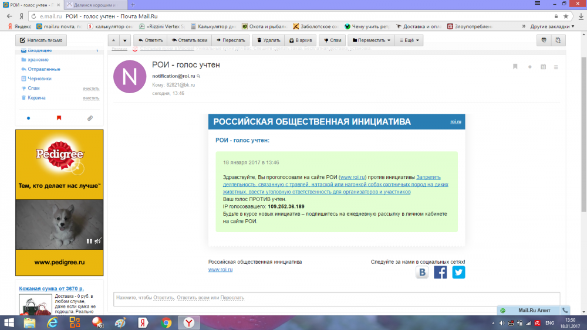Screen dimensions: 587x330
Task: Open the Отправленные folder
Action: tap(43, 69)
